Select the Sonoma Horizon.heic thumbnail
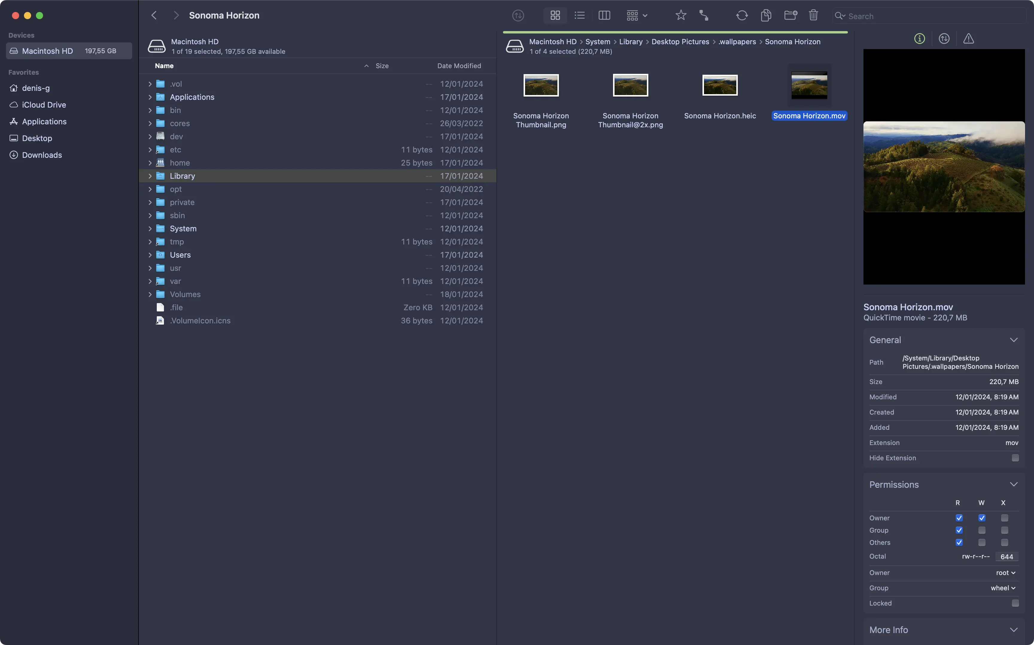The height and width of the screenshot is (645, 1034). (x=719, y=86)
